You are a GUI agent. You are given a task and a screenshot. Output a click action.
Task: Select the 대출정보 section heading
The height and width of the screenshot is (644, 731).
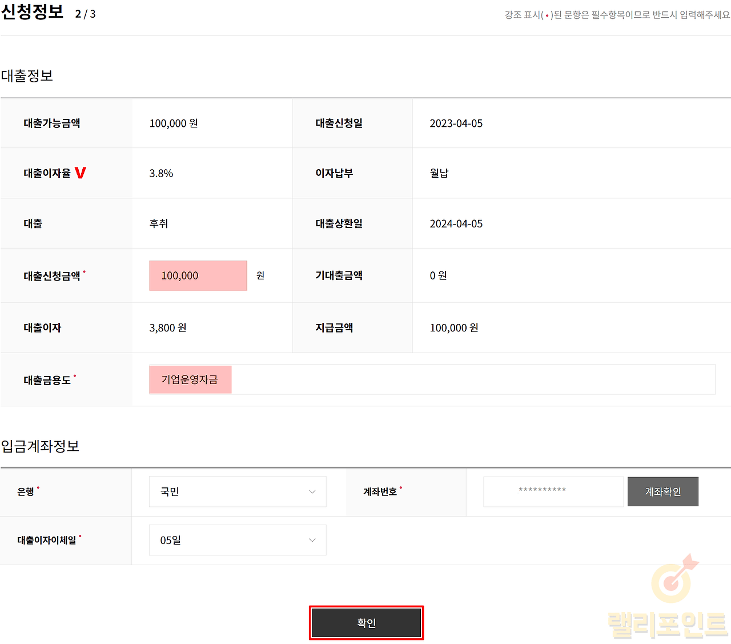click(27, 76)
